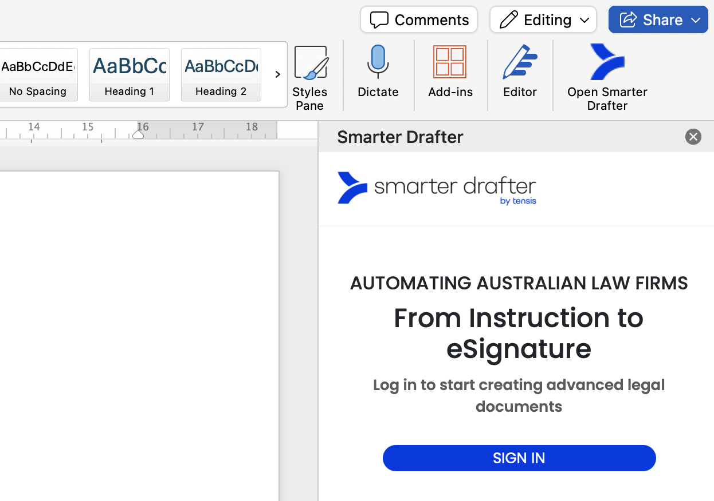The image size is (714, 501).
Task: Expand the styles gallery arrow
Action: tap(277, 74)
